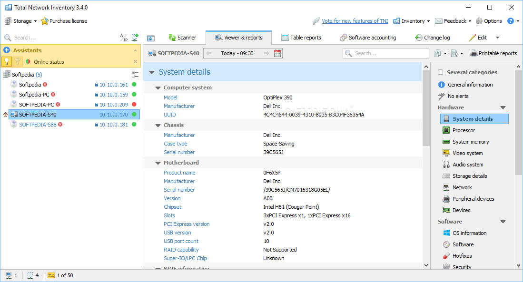The image size is (523, 282).
Task: Switch to the Software accounting tab
Action: click(368, 38)
